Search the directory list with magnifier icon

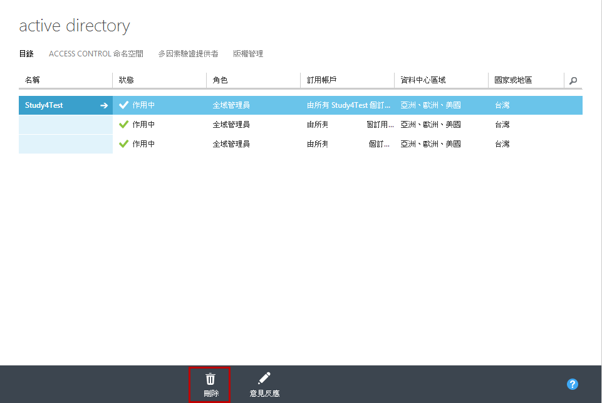(x=573, y=81)
